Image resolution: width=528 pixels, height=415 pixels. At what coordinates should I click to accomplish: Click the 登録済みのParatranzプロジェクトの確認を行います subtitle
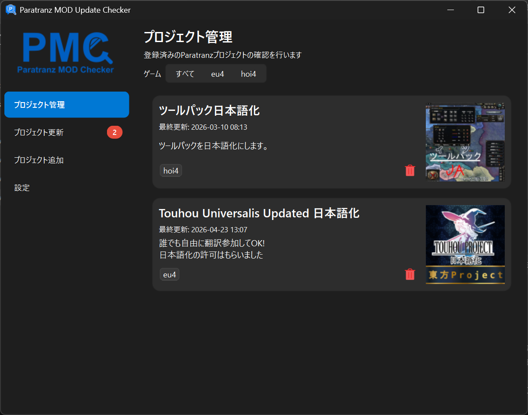point(223,55)
